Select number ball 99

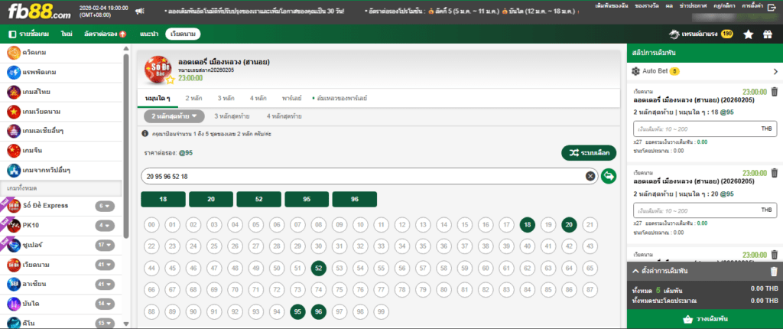click(381, 312)
